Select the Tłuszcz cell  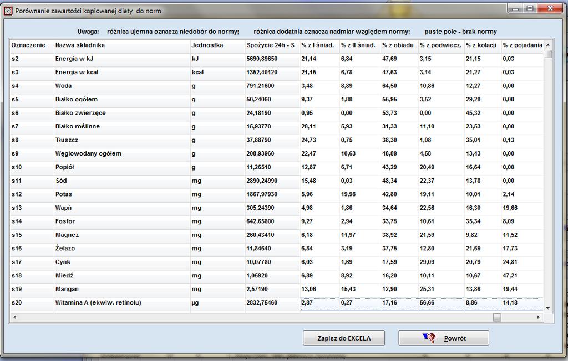(x=122, y=140)
